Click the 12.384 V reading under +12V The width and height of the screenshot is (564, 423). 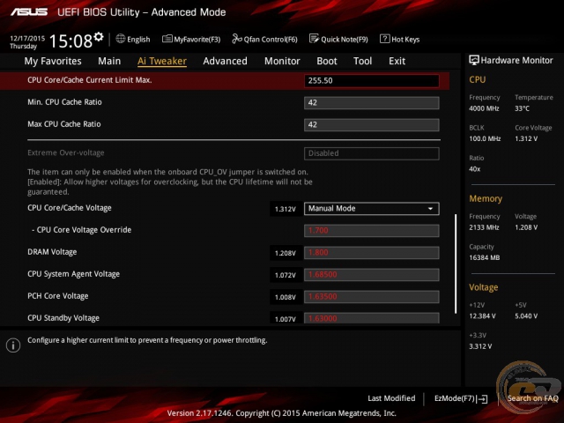(482, 315)
